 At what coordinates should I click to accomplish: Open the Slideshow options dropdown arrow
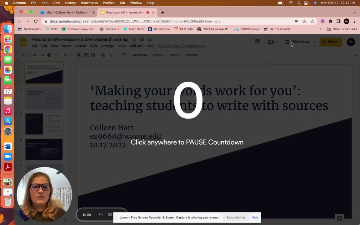[x=315, y=42]
